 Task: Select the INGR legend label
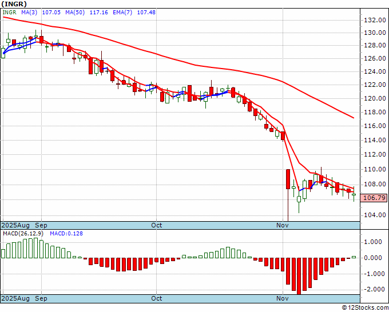[9, 12]
